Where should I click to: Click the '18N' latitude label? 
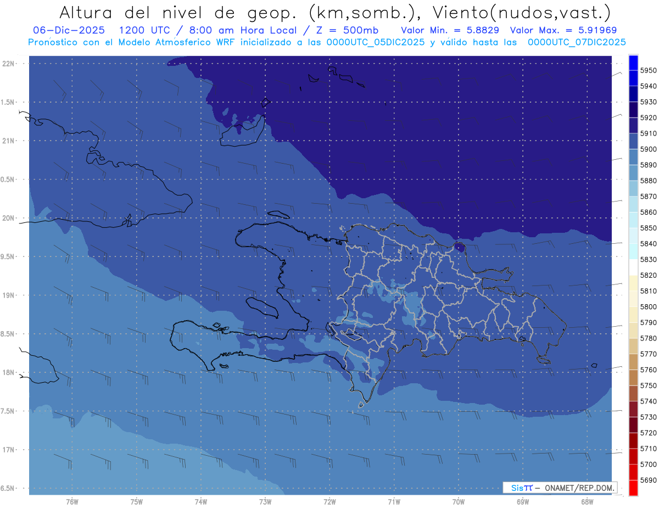9,372
